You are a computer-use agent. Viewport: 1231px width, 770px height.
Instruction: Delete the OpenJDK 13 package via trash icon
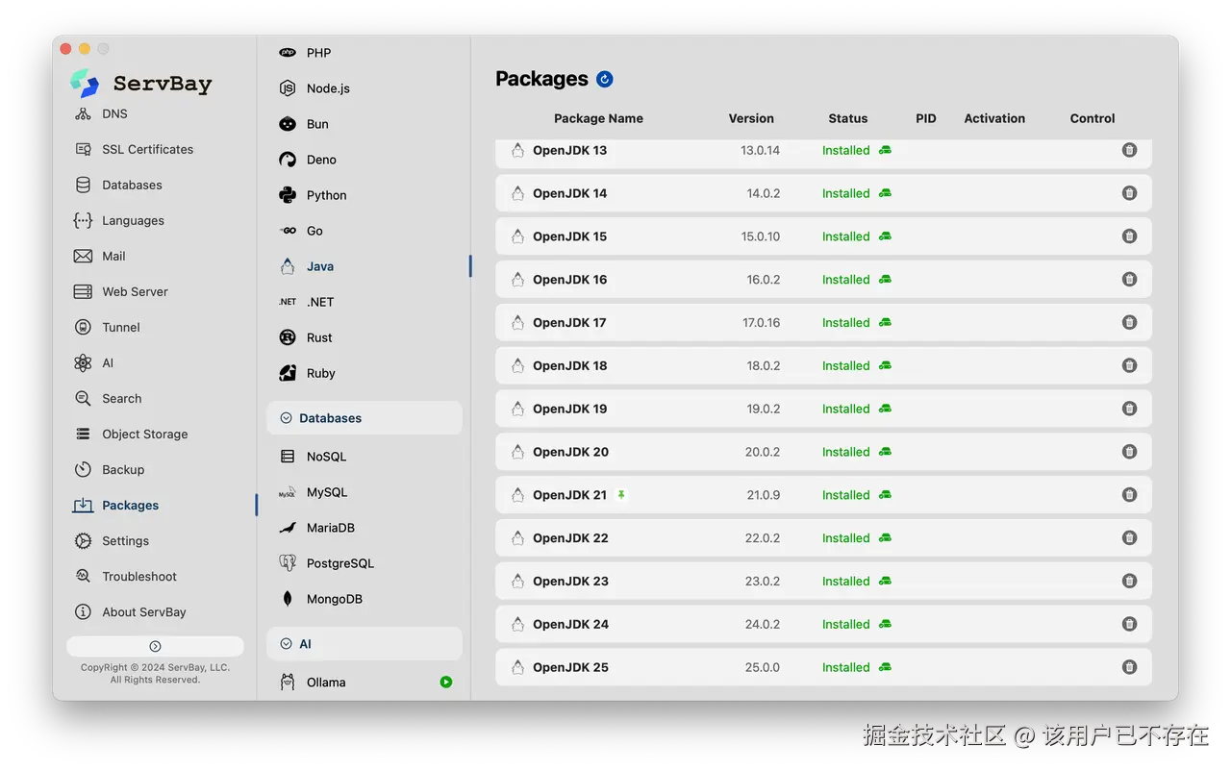(1129, 150)
